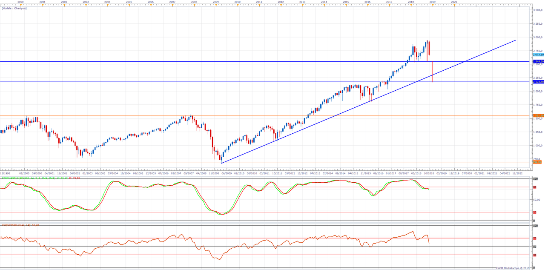This screenshot has height=270, width=545.
Task: Click the 70 level tag on RSI scale
Action: tap(534, 238)
